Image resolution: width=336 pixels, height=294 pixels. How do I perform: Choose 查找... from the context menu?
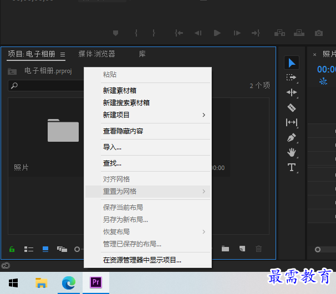tap(147, 163)
